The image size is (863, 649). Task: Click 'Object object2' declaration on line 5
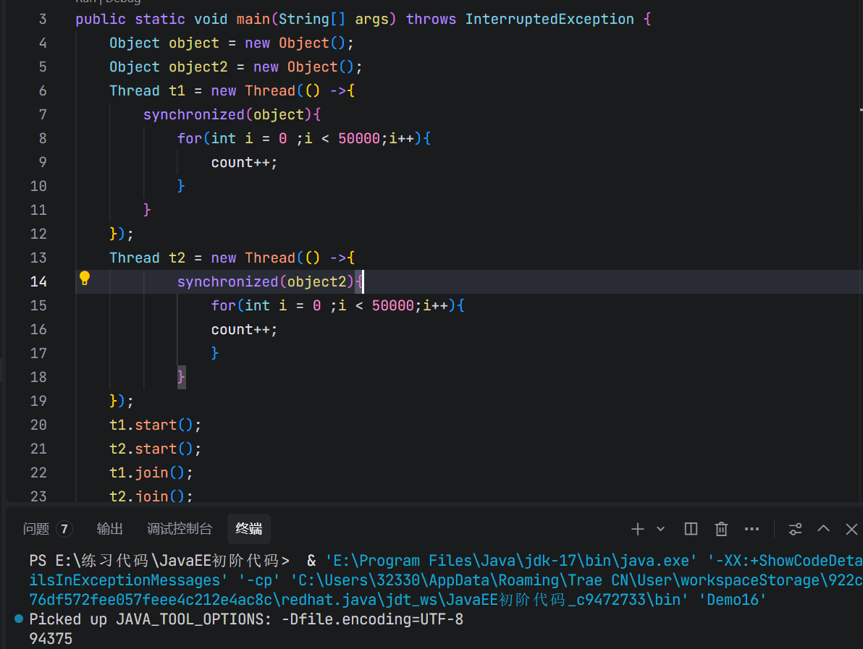click(x=169, y=67)
